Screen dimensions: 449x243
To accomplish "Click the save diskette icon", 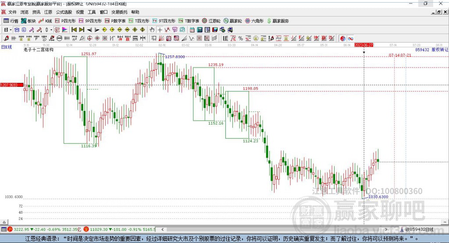I will [215, 30].
